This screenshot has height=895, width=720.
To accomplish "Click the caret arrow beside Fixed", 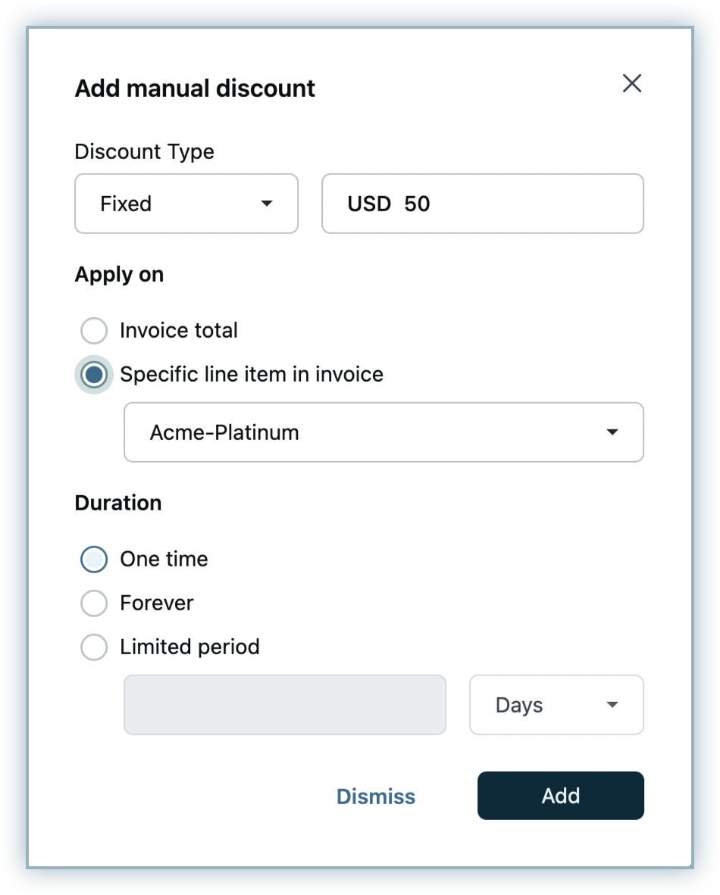I will point(267,204).
